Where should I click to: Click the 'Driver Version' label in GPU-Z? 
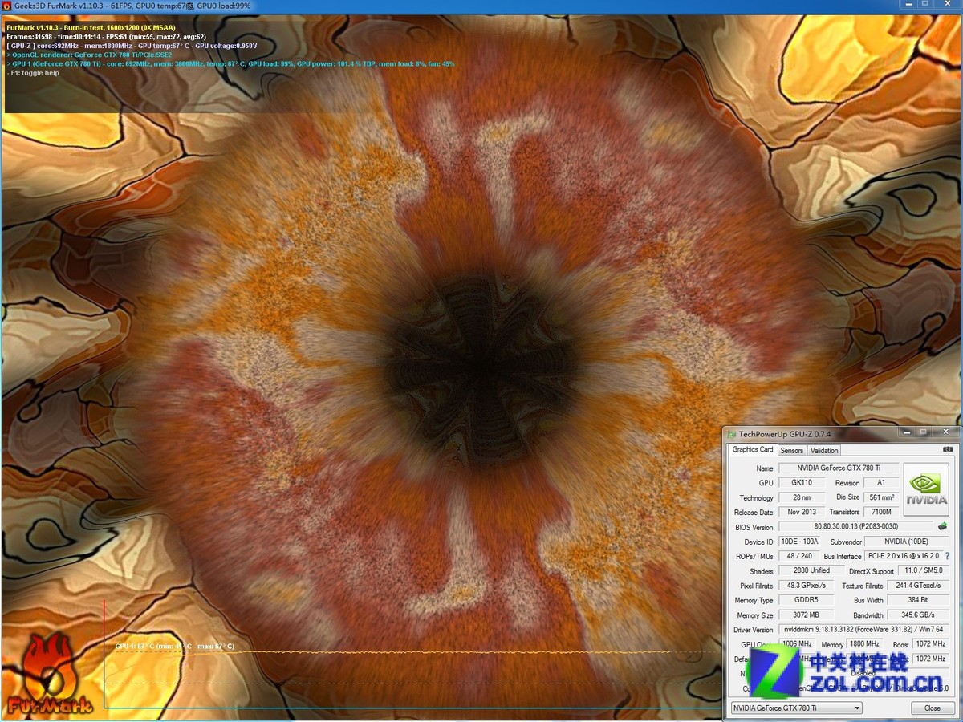coord(753,631)
